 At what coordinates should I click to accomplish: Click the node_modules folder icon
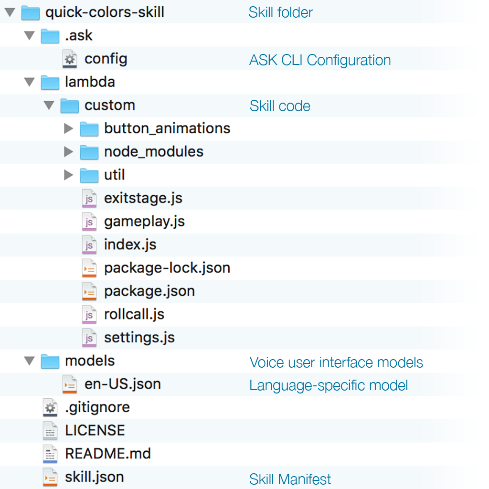(x=89, y=152)
